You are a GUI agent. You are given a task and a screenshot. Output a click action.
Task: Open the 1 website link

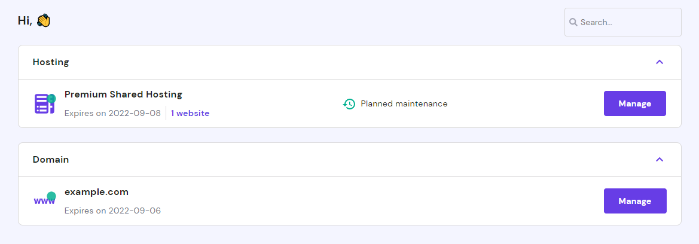tap(190, 113)
